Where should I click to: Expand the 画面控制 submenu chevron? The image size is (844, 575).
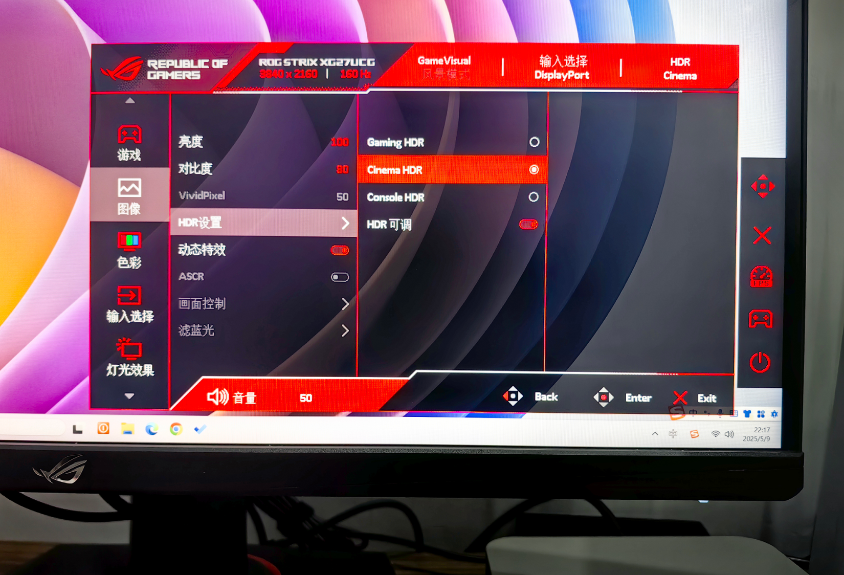point(345,304)
